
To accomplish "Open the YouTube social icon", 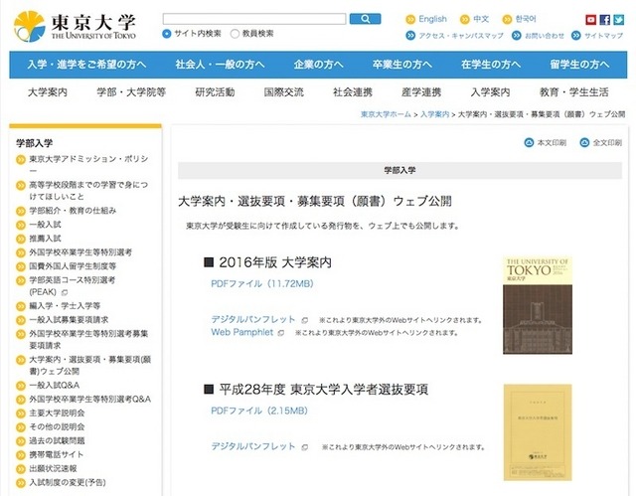I will click(590, 20).
